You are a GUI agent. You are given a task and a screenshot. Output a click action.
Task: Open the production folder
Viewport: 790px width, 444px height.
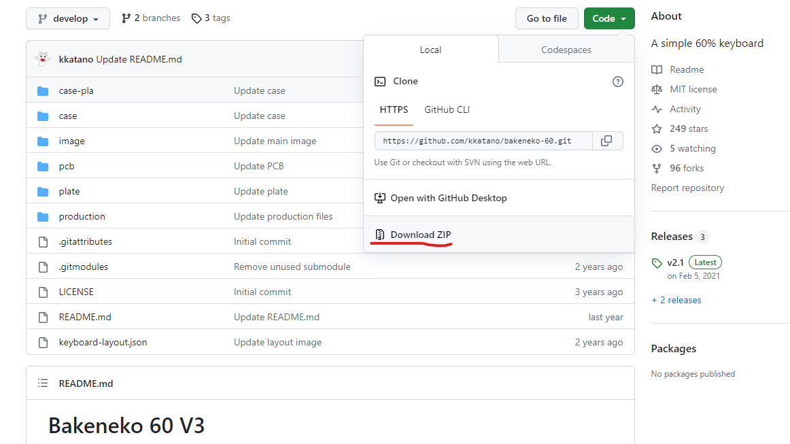pyautogui.click(x=82, y=217)
